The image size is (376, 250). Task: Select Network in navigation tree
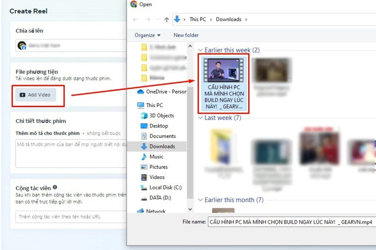pos(151,211)
